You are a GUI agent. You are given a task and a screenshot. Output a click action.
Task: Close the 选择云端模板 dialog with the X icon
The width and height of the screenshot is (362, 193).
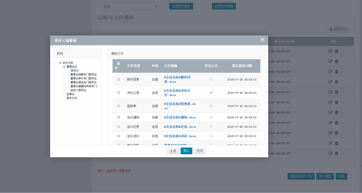[x=262, y=39]
